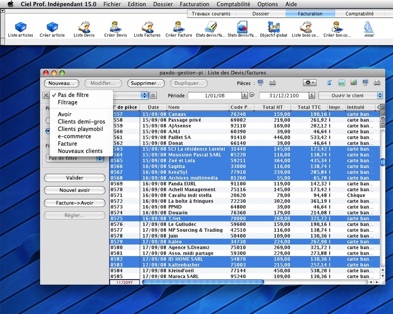Click the X clear-filter button
Image resolution: width=393 pixels, height=314 pixels.
point(46,95)
